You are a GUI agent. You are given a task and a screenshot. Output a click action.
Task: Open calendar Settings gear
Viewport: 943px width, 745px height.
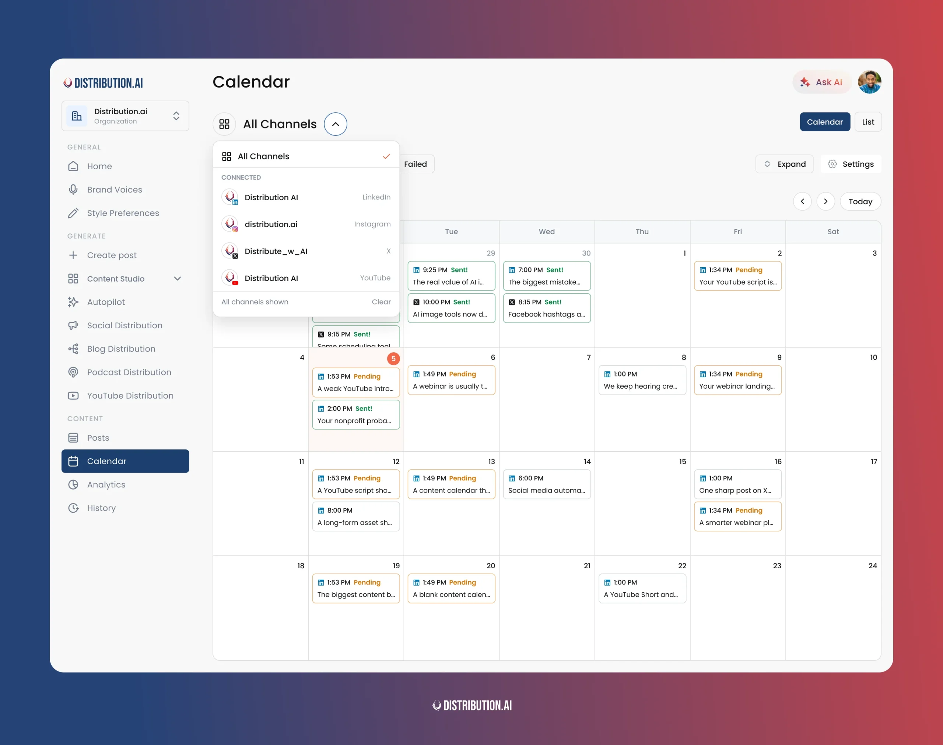(851, 164)
